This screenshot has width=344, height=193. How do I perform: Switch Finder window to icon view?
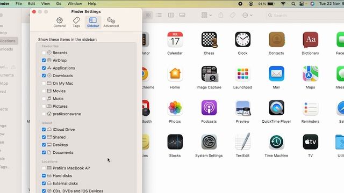coord(148,15)
